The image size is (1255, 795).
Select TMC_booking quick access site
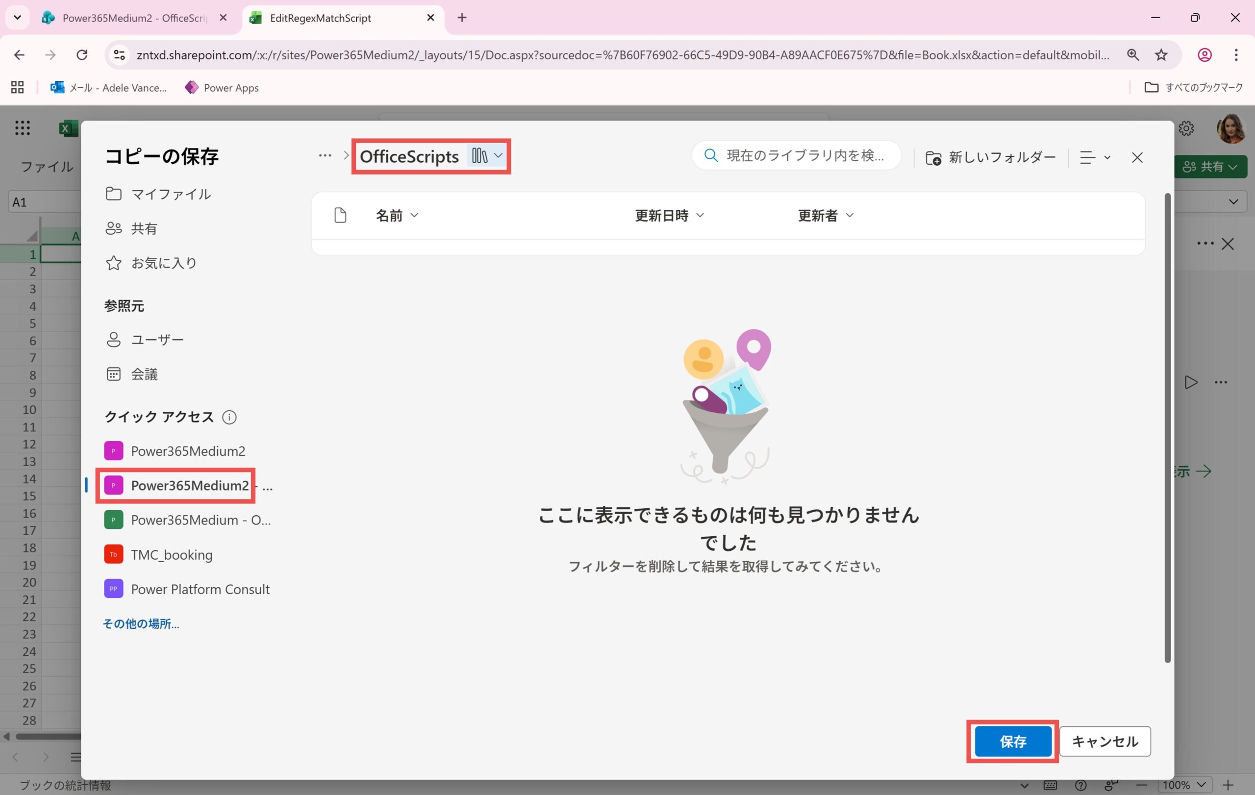[x=171, y=555]
